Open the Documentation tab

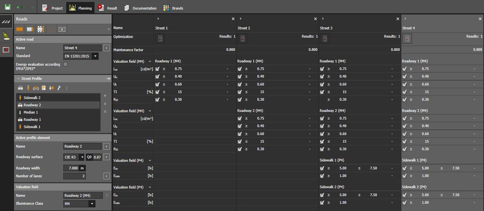point(140,8)
